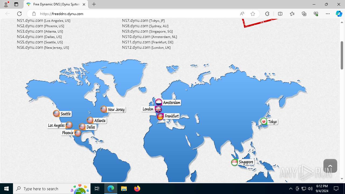Viewport: 345px width, 194px height.
Task: Click the Los Angeles flag marker
Action: [x=69, y=125]
